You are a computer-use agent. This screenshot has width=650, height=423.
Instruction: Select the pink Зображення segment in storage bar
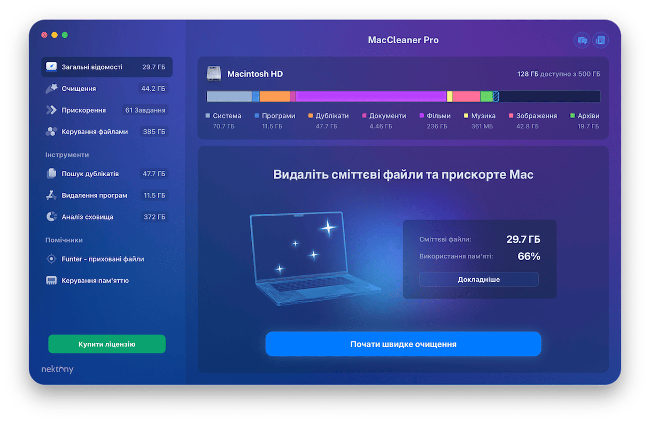click(x=467, y=96)
